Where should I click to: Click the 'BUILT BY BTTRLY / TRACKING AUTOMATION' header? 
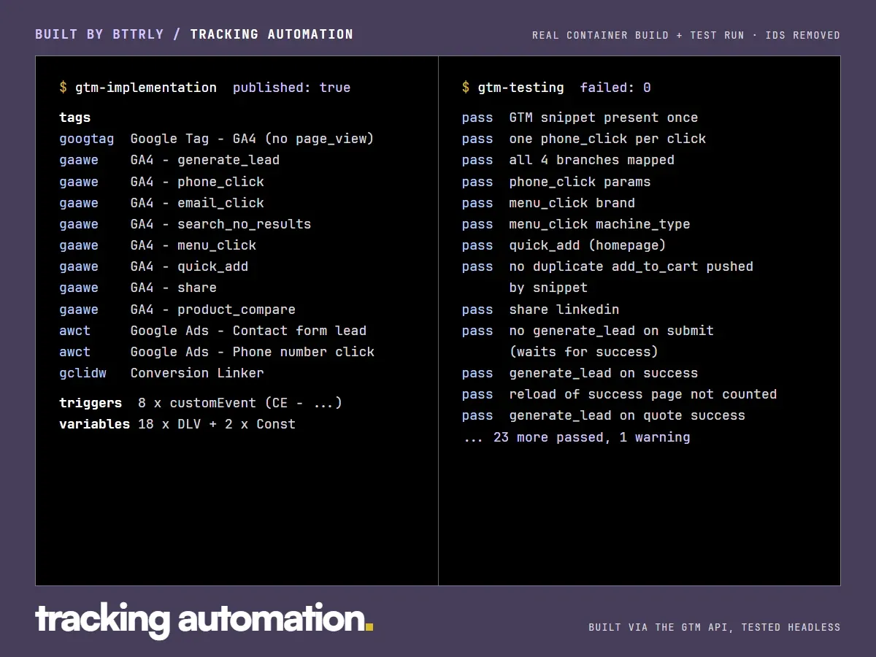[194, 34]
